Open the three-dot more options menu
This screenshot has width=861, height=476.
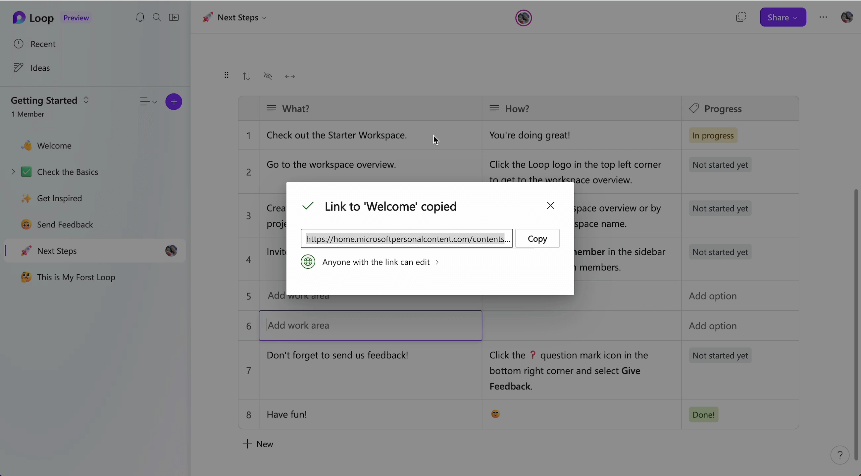(x=823, y=17)
